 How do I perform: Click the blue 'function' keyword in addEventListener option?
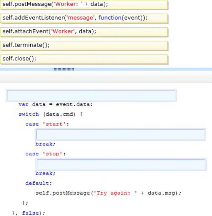click(x=110, y=18)
